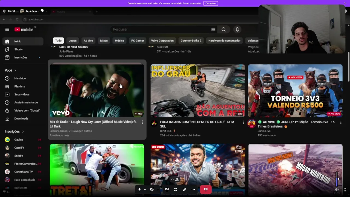Screen dimensions: 350x197
Task: Open the Sn4rFx channel subscription
Action: pos(23,156)
